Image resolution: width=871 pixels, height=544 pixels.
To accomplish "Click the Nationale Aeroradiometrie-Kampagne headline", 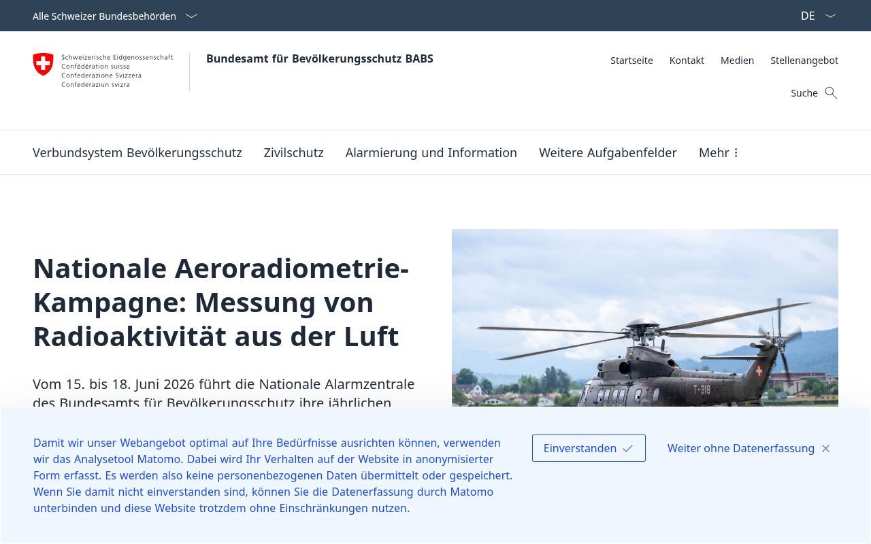I will 221,303.
